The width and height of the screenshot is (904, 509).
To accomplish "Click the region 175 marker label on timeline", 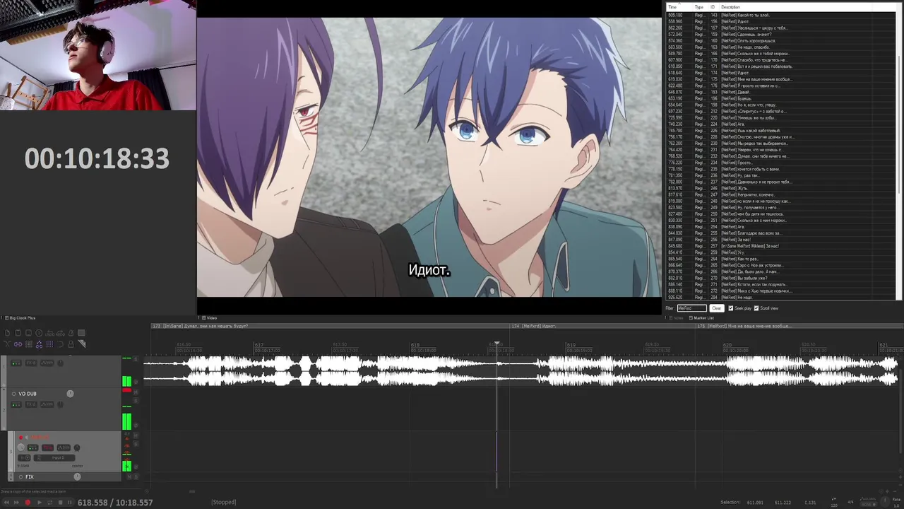I will click(x=744, y=326).
